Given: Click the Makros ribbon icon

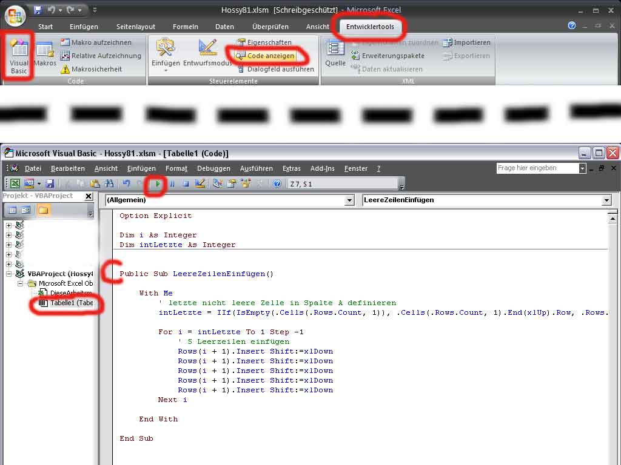Looking at the screenshot, I should 45,54.
